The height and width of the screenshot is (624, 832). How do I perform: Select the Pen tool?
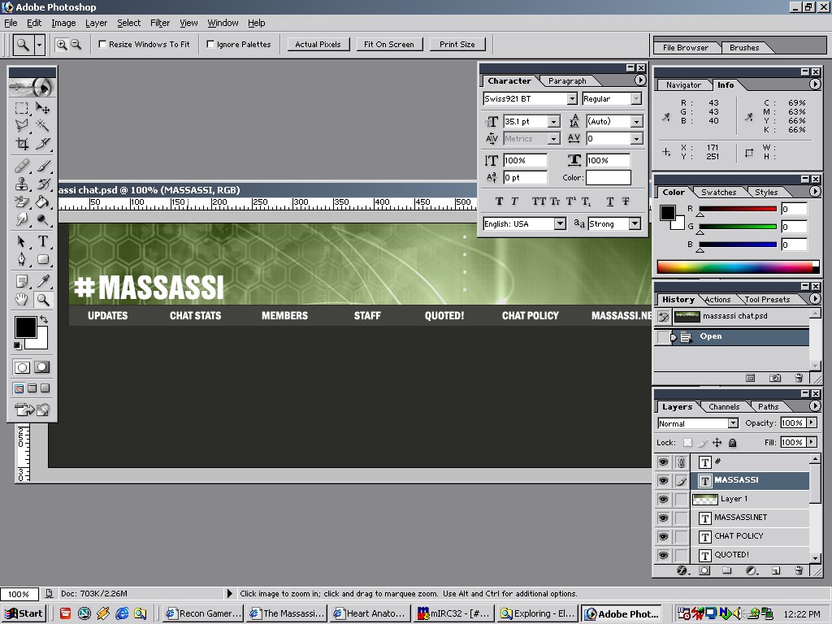pos(22,259)
